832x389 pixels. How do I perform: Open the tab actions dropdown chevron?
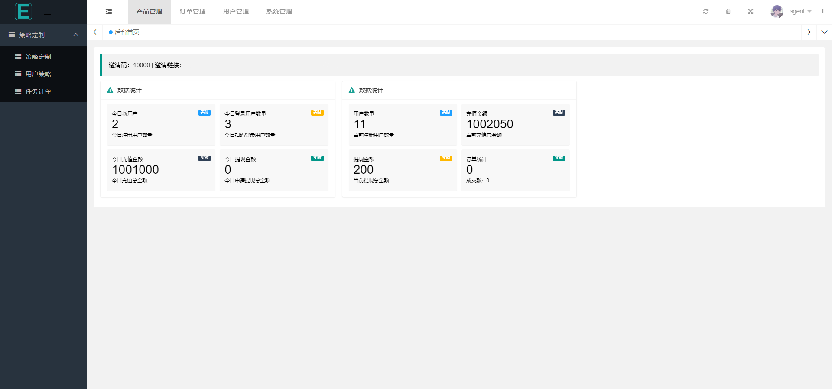pyautogui.click(x=824, y=32)
